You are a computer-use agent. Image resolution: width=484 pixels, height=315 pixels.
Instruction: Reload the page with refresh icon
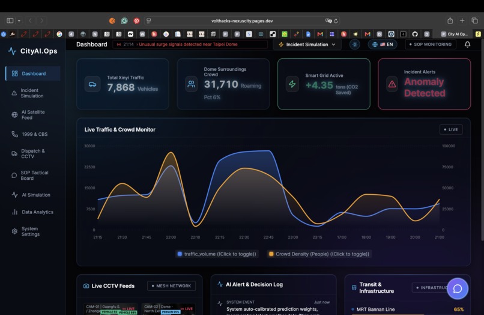click(336, 20)
